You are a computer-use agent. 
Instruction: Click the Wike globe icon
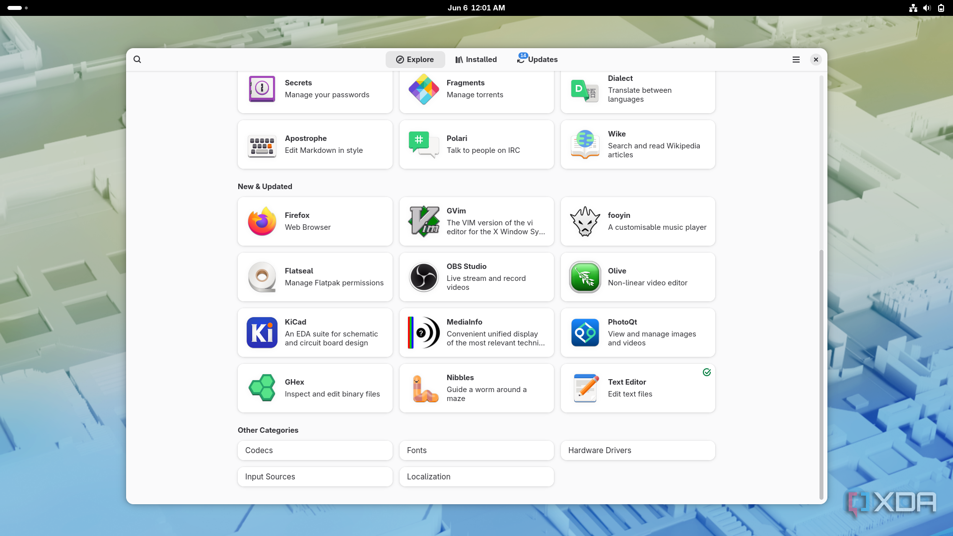585,144
